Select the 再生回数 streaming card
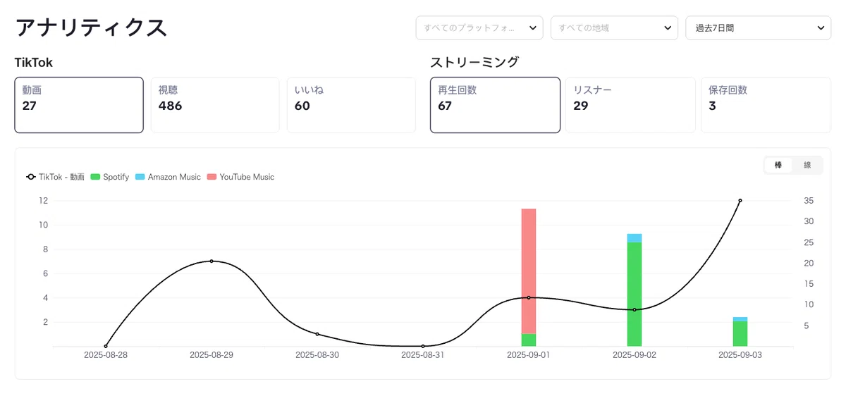Viewport: 846px width, 396px height. (x=496, y=105)
